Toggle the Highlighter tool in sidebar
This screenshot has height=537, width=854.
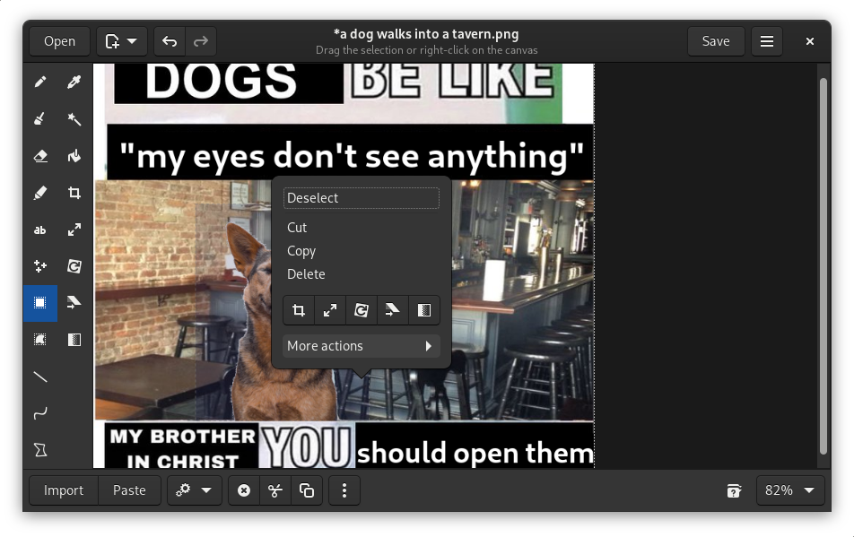tap(40, 193)
